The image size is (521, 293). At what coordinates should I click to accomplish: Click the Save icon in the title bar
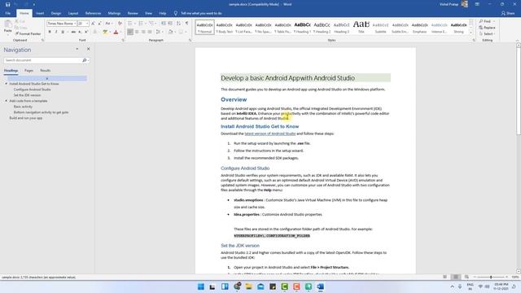[7, 4]
